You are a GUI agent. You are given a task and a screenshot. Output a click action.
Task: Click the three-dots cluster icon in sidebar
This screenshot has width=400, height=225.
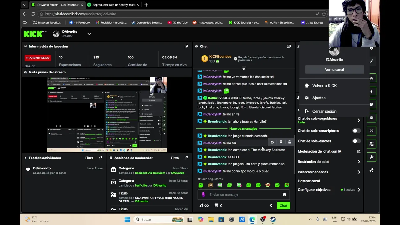[x=371, y=170]
